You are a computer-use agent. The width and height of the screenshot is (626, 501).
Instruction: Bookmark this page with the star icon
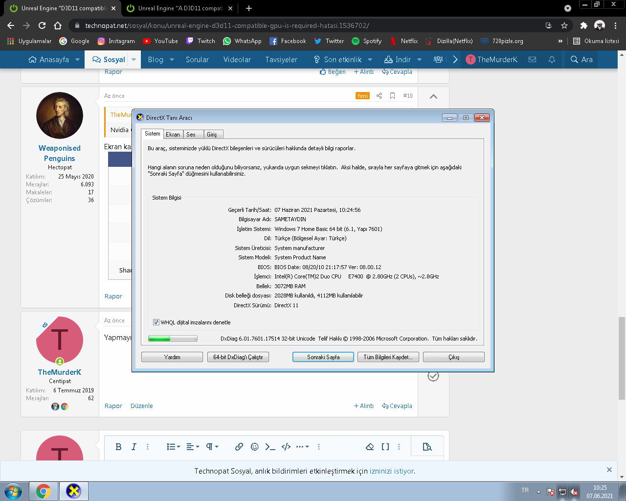pyautogui.click(x=564, y=25)
